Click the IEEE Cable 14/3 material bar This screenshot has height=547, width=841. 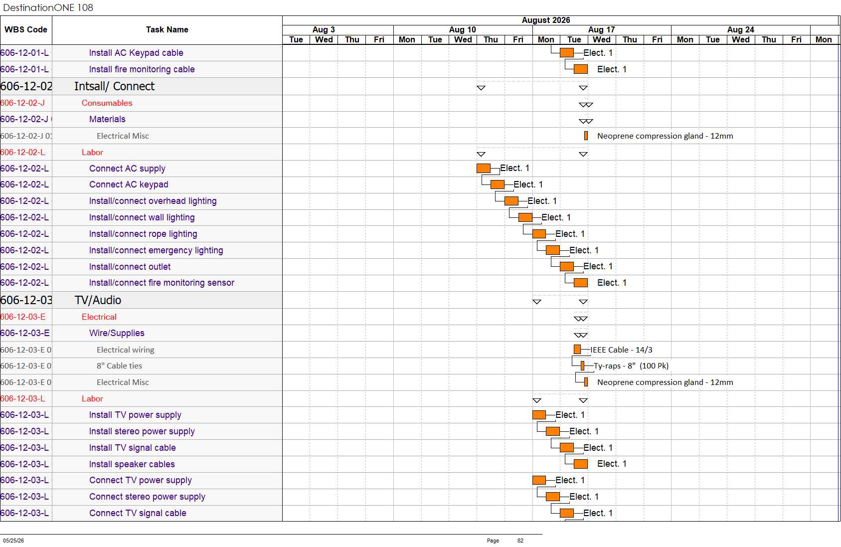(577, 350)
